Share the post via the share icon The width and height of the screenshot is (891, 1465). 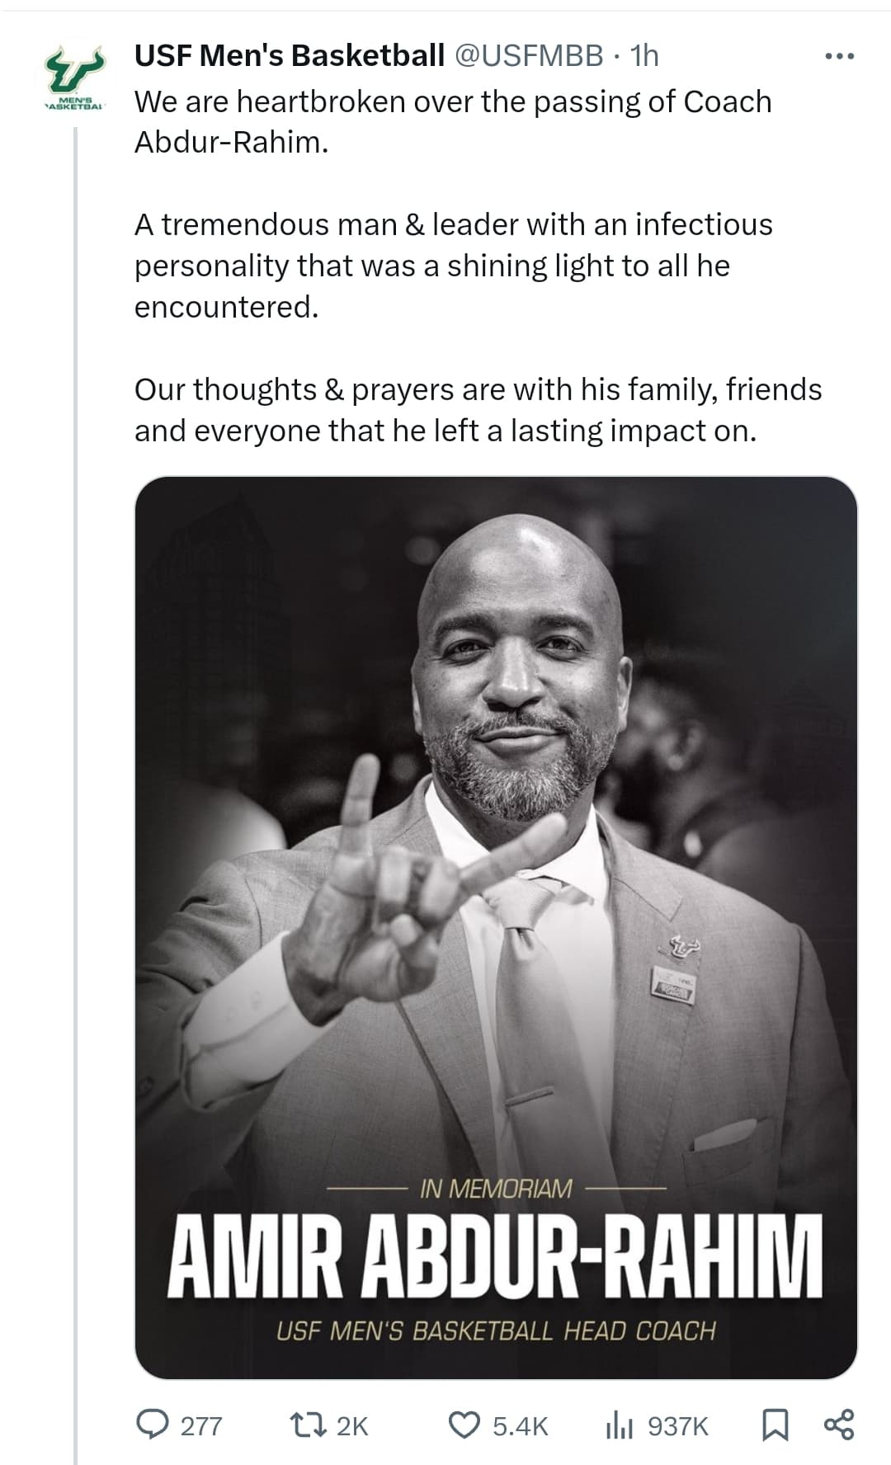[839, 1425]
